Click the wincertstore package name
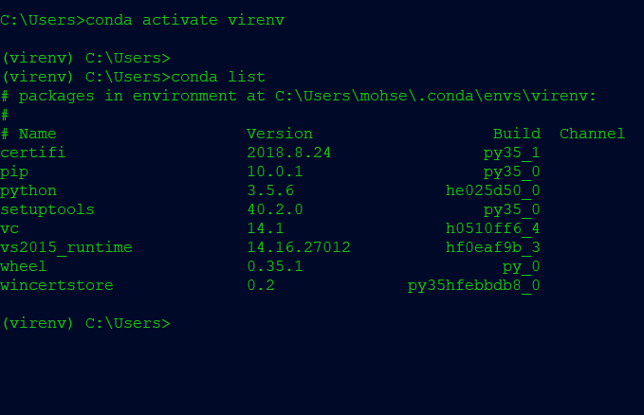Screen dimensions: 644x415 (x=57, y=285)
